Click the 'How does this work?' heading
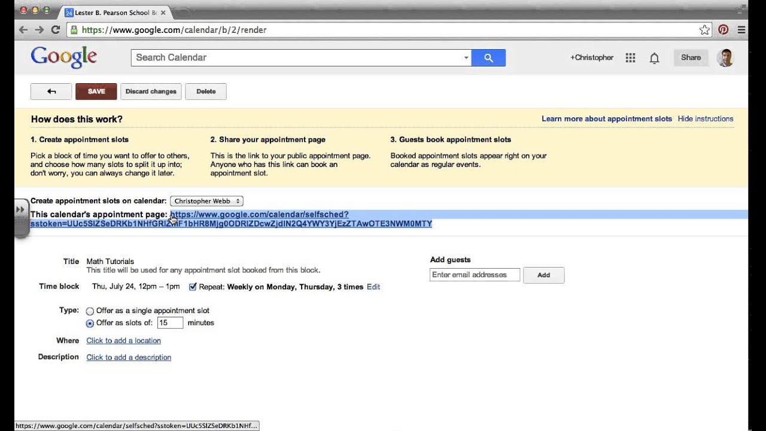This screenshot has height=431, width=766. [77, 119]
